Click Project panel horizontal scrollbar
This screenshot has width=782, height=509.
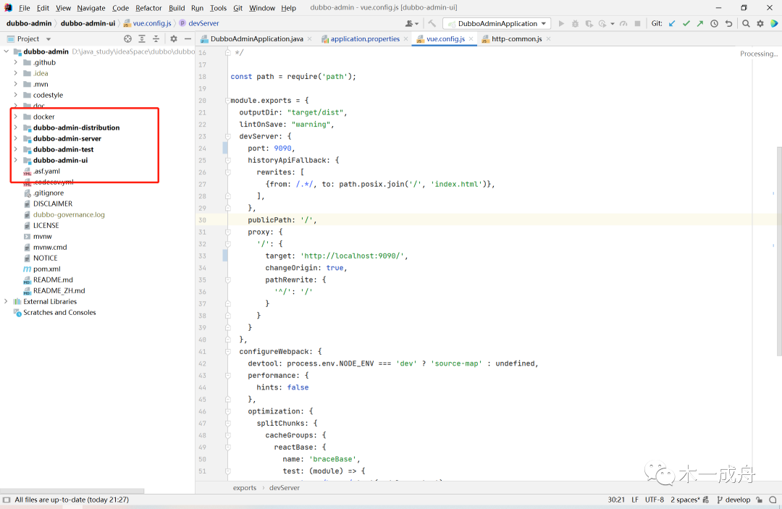coord(72,491)
